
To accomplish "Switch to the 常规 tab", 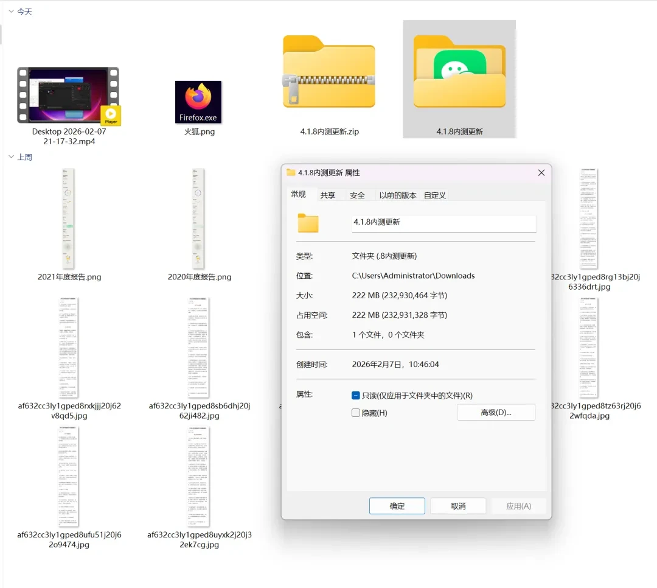I will pos(298,194).
